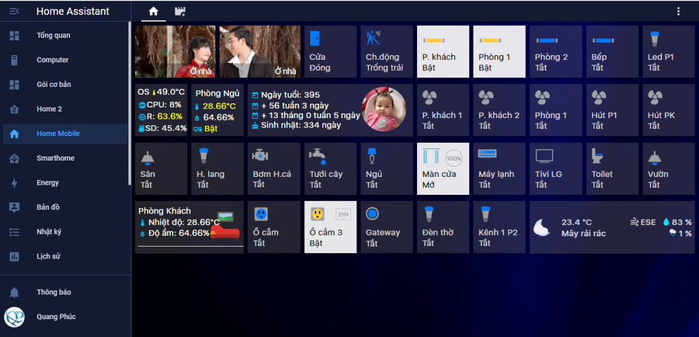Switch to the home view tab
The image size is (699, 337).
coord(154,12)
